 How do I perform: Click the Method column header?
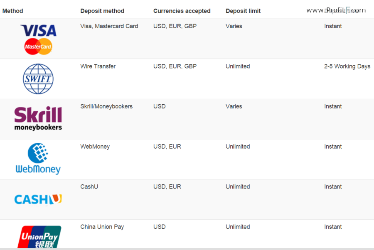point(12,11)
